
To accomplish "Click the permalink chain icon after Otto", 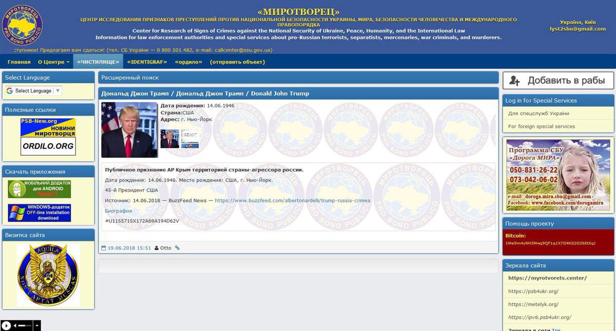I will click(x=178, y=248).
